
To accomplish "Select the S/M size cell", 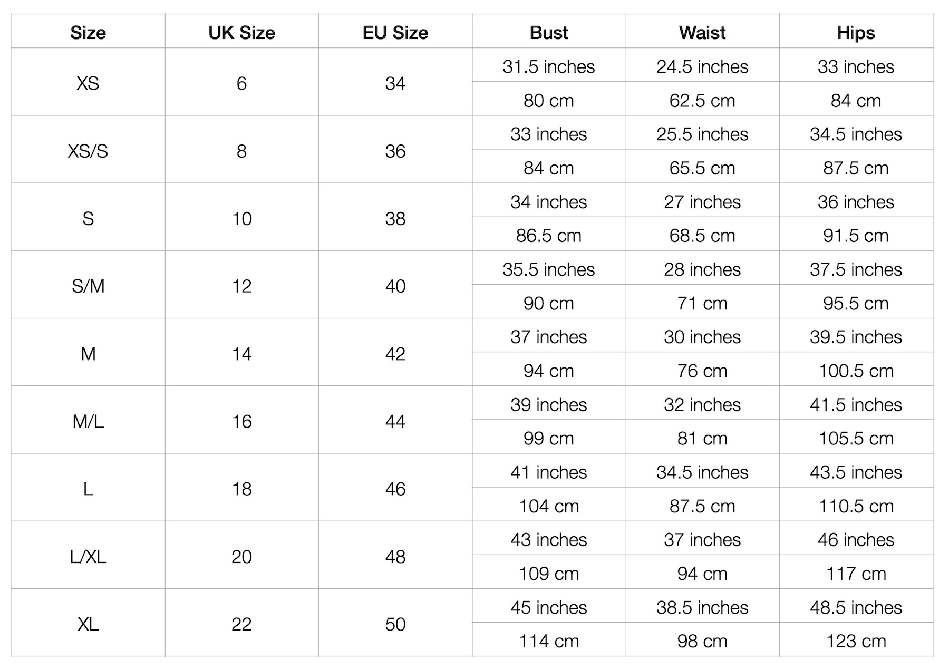I will tap(88, 286).
